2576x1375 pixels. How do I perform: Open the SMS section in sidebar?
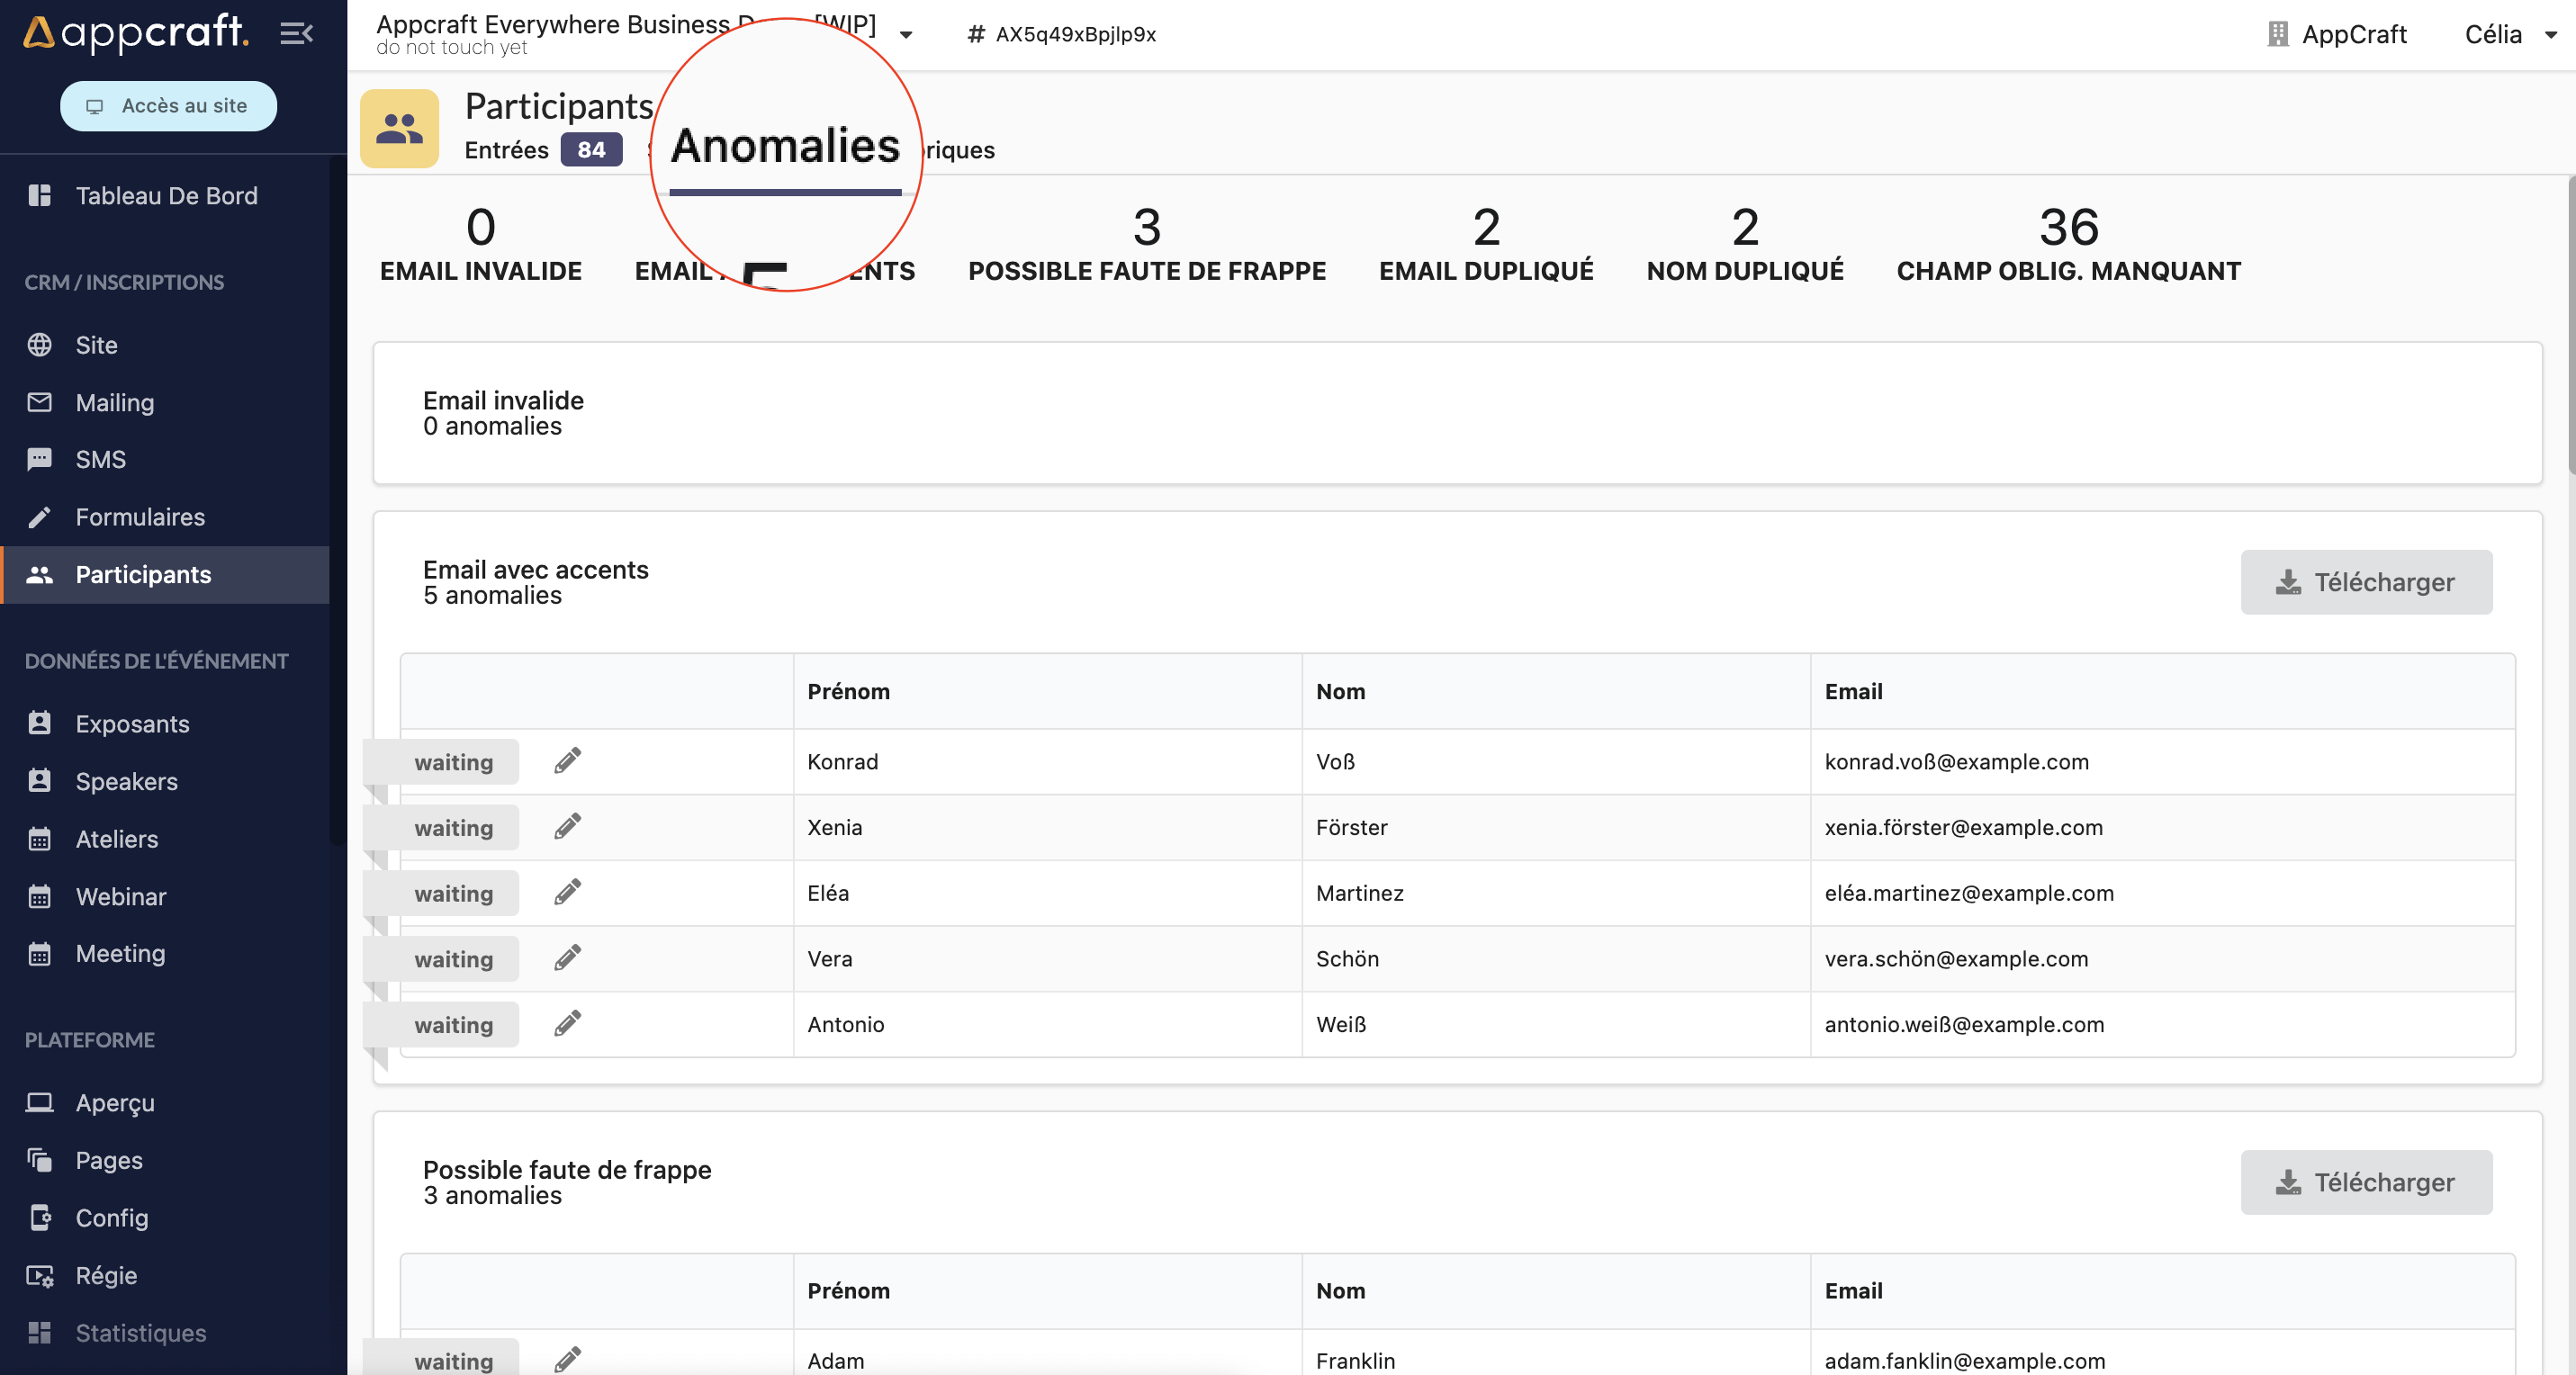tap(100, 459)
